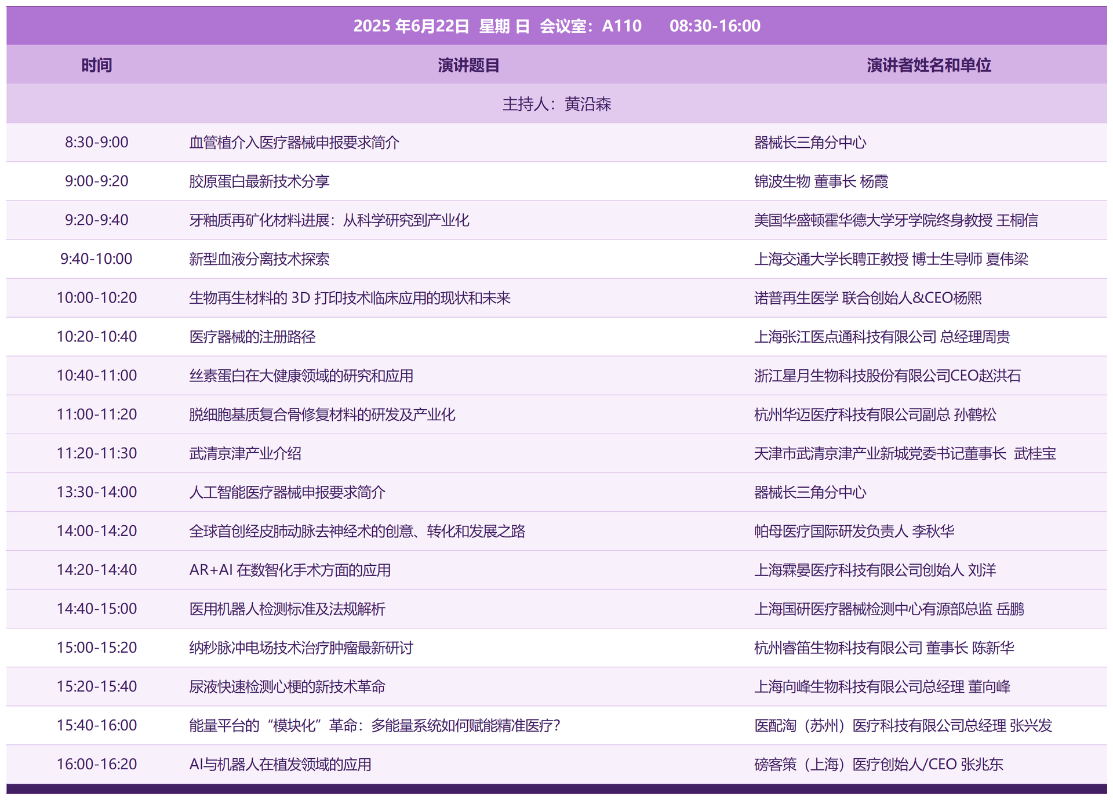Select the AI与机器人在植发领域的应用 talk

(280, 764)
